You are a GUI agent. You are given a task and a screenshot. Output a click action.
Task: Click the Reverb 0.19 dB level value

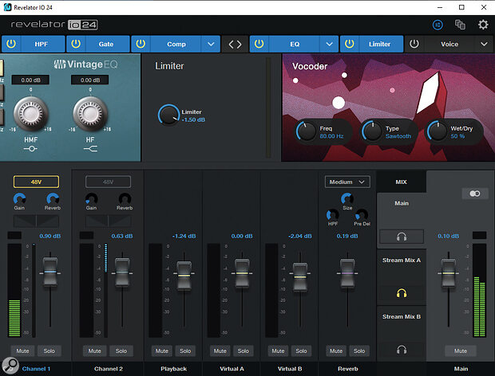tap(347, 236)
